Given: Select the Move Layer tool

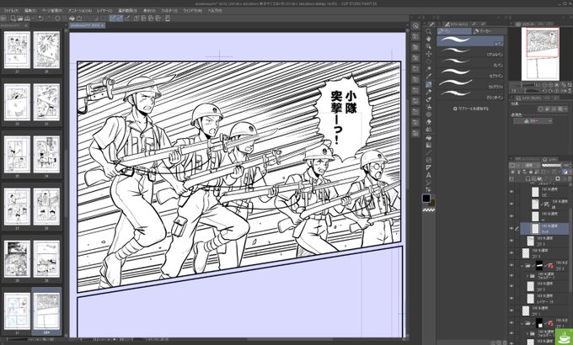Looking at the screenshot, I should [428, 54].
